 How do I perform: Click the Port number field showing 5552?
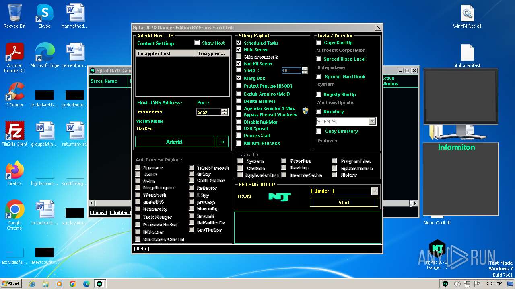click(x=209, y=112)
